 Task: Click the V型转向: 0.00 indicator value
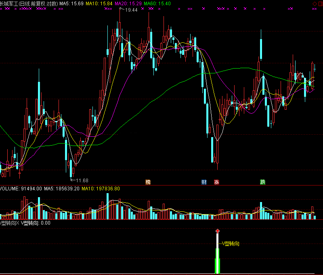[x=36, y=223]
